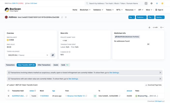Open the Buy dropdown
The width and height of the screenshot is (170, 103).
[132, 17]
